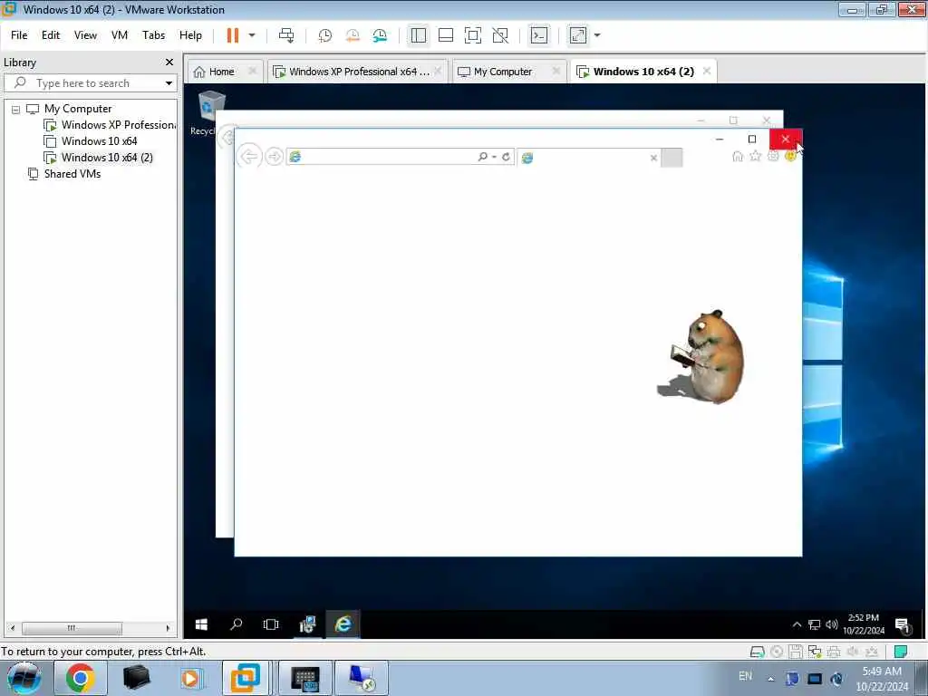Open a new Internet Explorer tab
The image size is (928, 696).
click(672, 158)
